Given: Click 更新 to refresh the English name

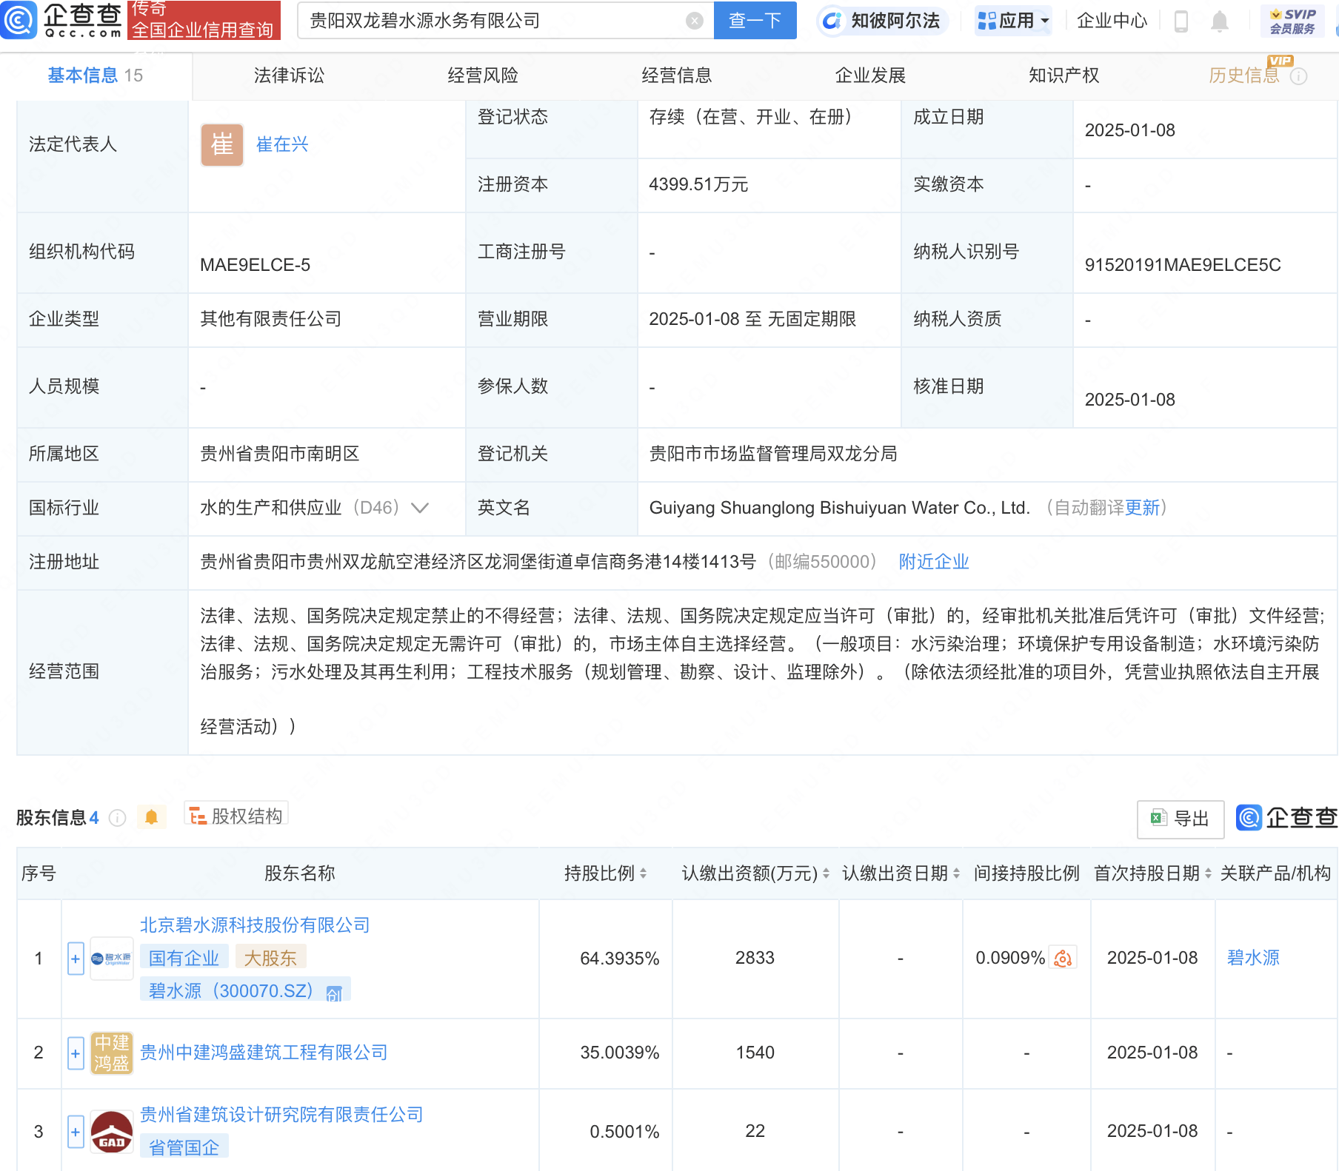Looking at the screenshot, I should tap(1142, 508).
